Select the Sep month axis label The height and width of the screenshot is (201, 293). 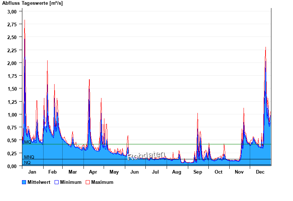tap(198, 172)
